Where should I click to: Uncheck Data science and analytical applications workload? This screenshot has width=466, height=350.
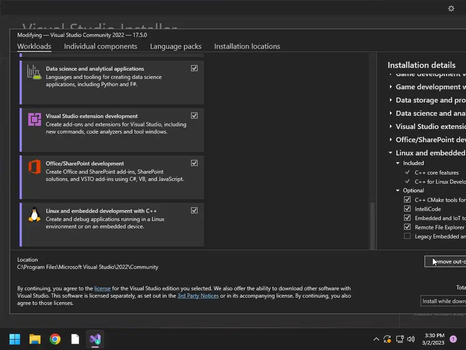pos(194,68)
